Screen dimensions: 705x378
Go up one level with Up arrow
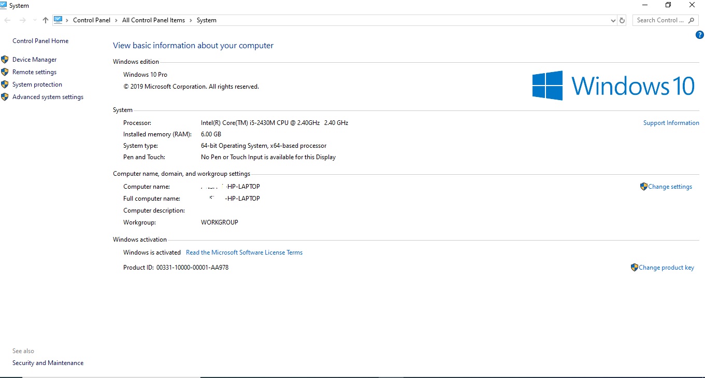[46, 20]
